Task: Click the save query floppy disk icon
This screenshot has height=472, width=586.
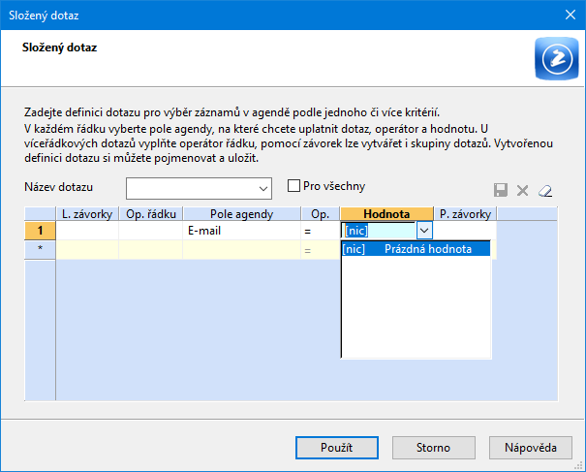Action: coord(501,190)
